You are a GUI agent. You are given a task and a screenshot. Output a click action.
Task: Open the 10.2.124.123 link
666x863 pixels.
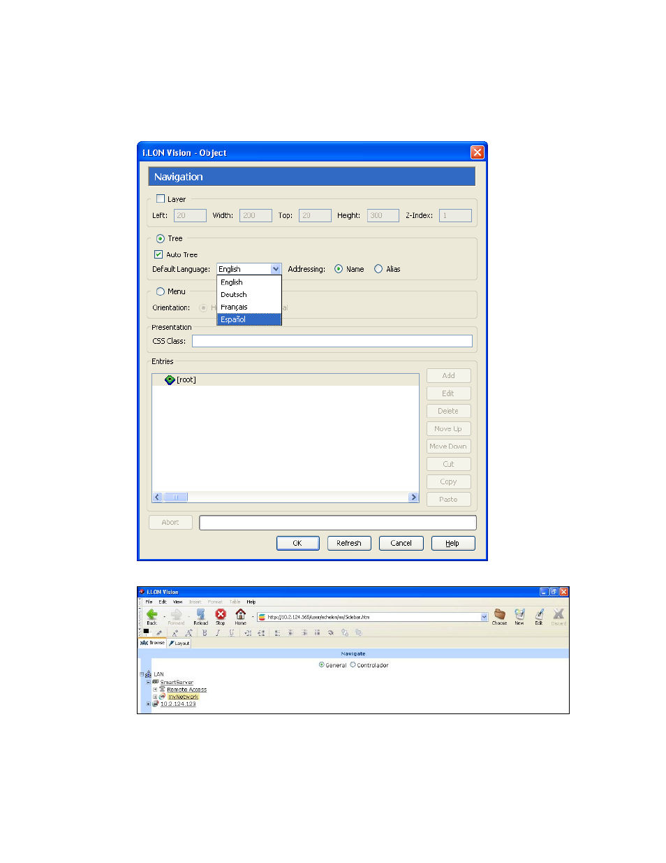pyautogui.click(x=178, y=704)
